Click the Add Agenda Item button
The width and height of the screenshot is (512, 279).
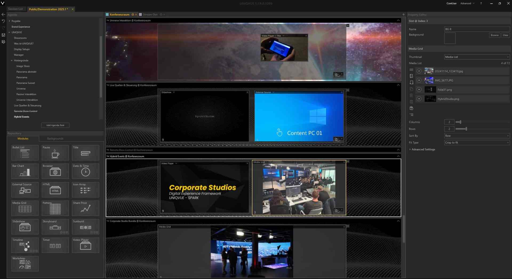(55, 125)
